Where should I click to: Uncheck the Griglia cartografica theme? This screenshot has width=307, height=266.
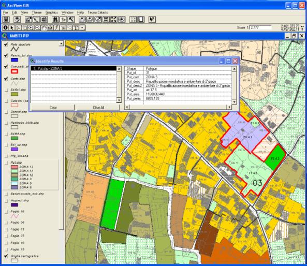pos(6,256)
